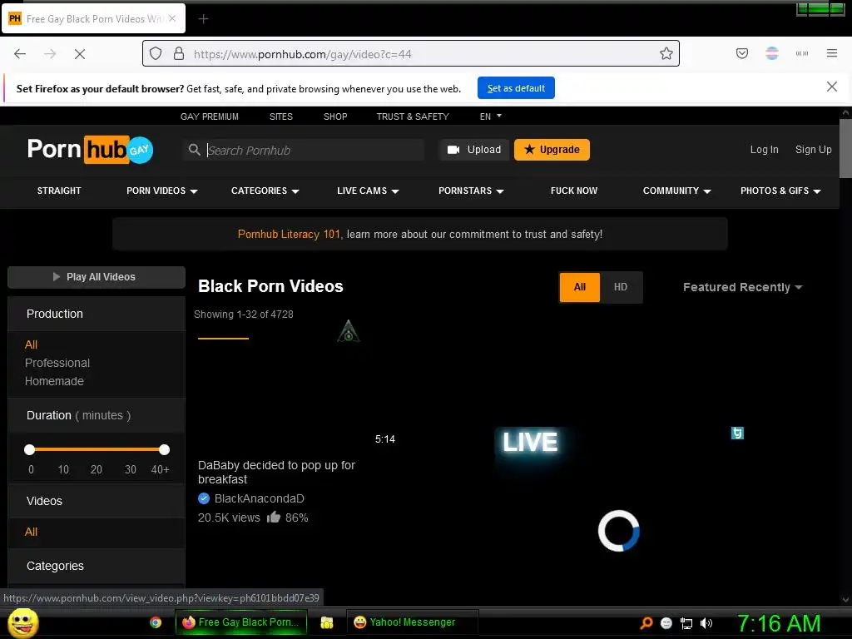The image size is (852, 639).
Task: Switch to the HD quality filter
Action: (621, 287)
